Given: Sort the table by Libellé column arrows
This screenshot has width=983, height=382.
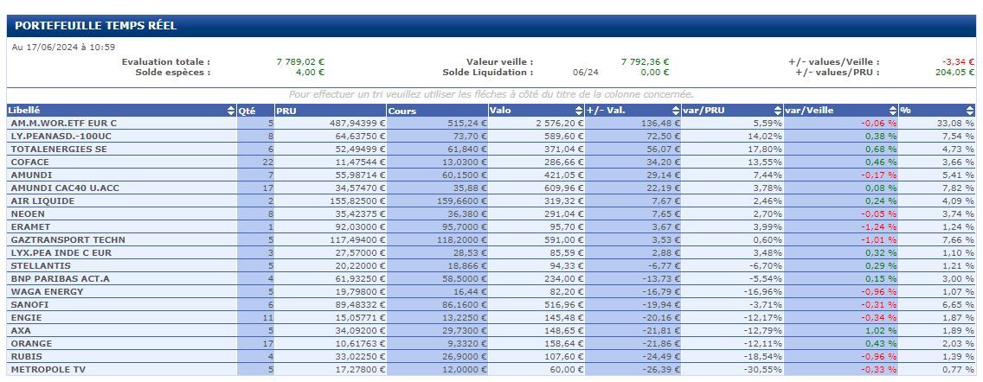Looking at the screenshot, I should (231, 111).
